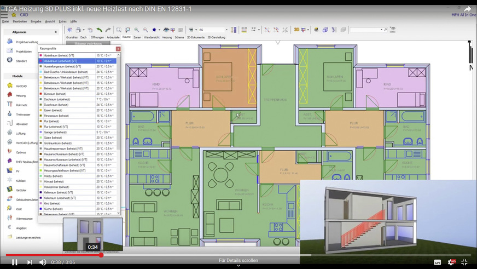Viewport: 477px width, 269px height.
Task: Click the video share arrow icon
Action: click(x=467, y=9)
